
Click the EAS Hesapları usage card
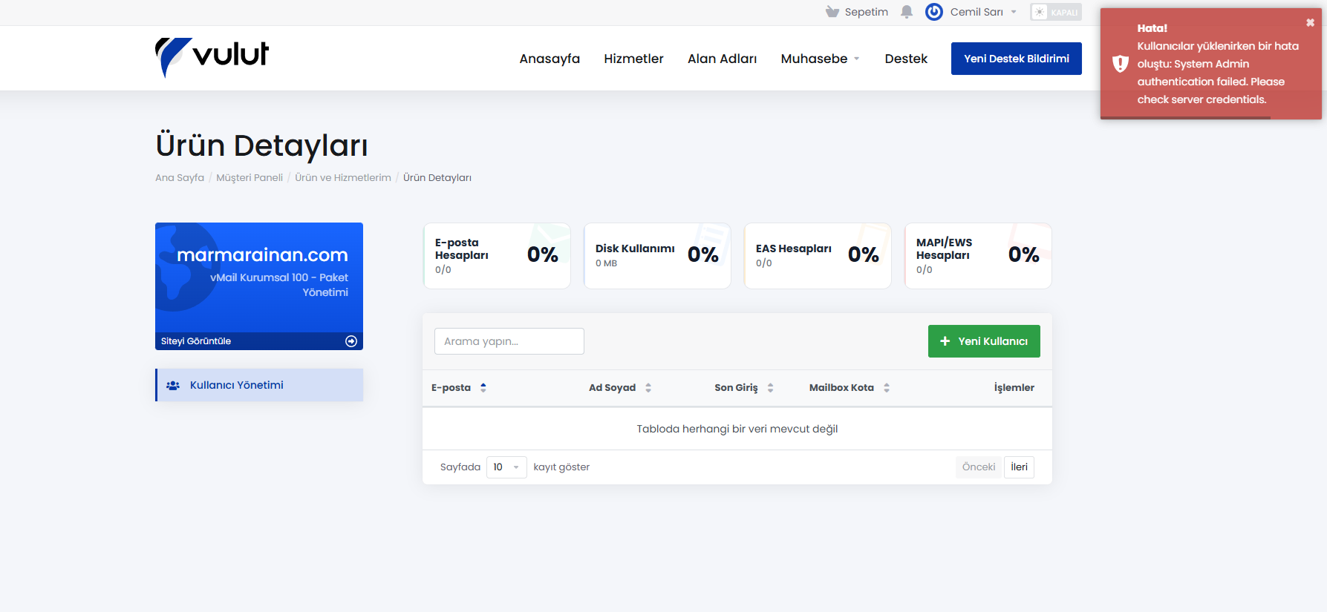tap(818, 256)
